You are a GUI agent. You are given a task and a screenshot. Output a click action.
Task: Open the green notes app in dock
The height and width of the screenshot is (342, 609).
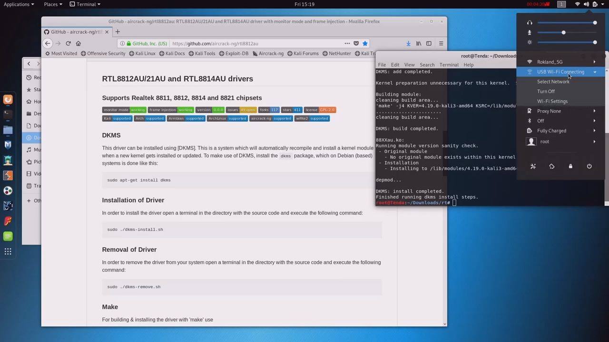point(8,236)
